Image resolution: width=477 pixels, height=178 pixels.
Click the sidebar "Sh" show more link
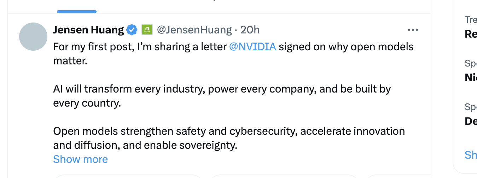click(471, 155)
